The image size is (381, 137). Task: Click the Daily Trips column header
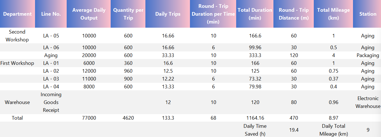coord(168,14)
